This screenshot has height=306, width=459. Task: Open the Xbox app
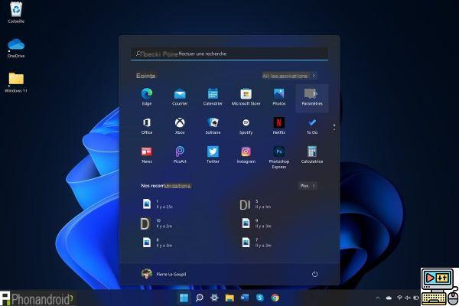(180, 125)
